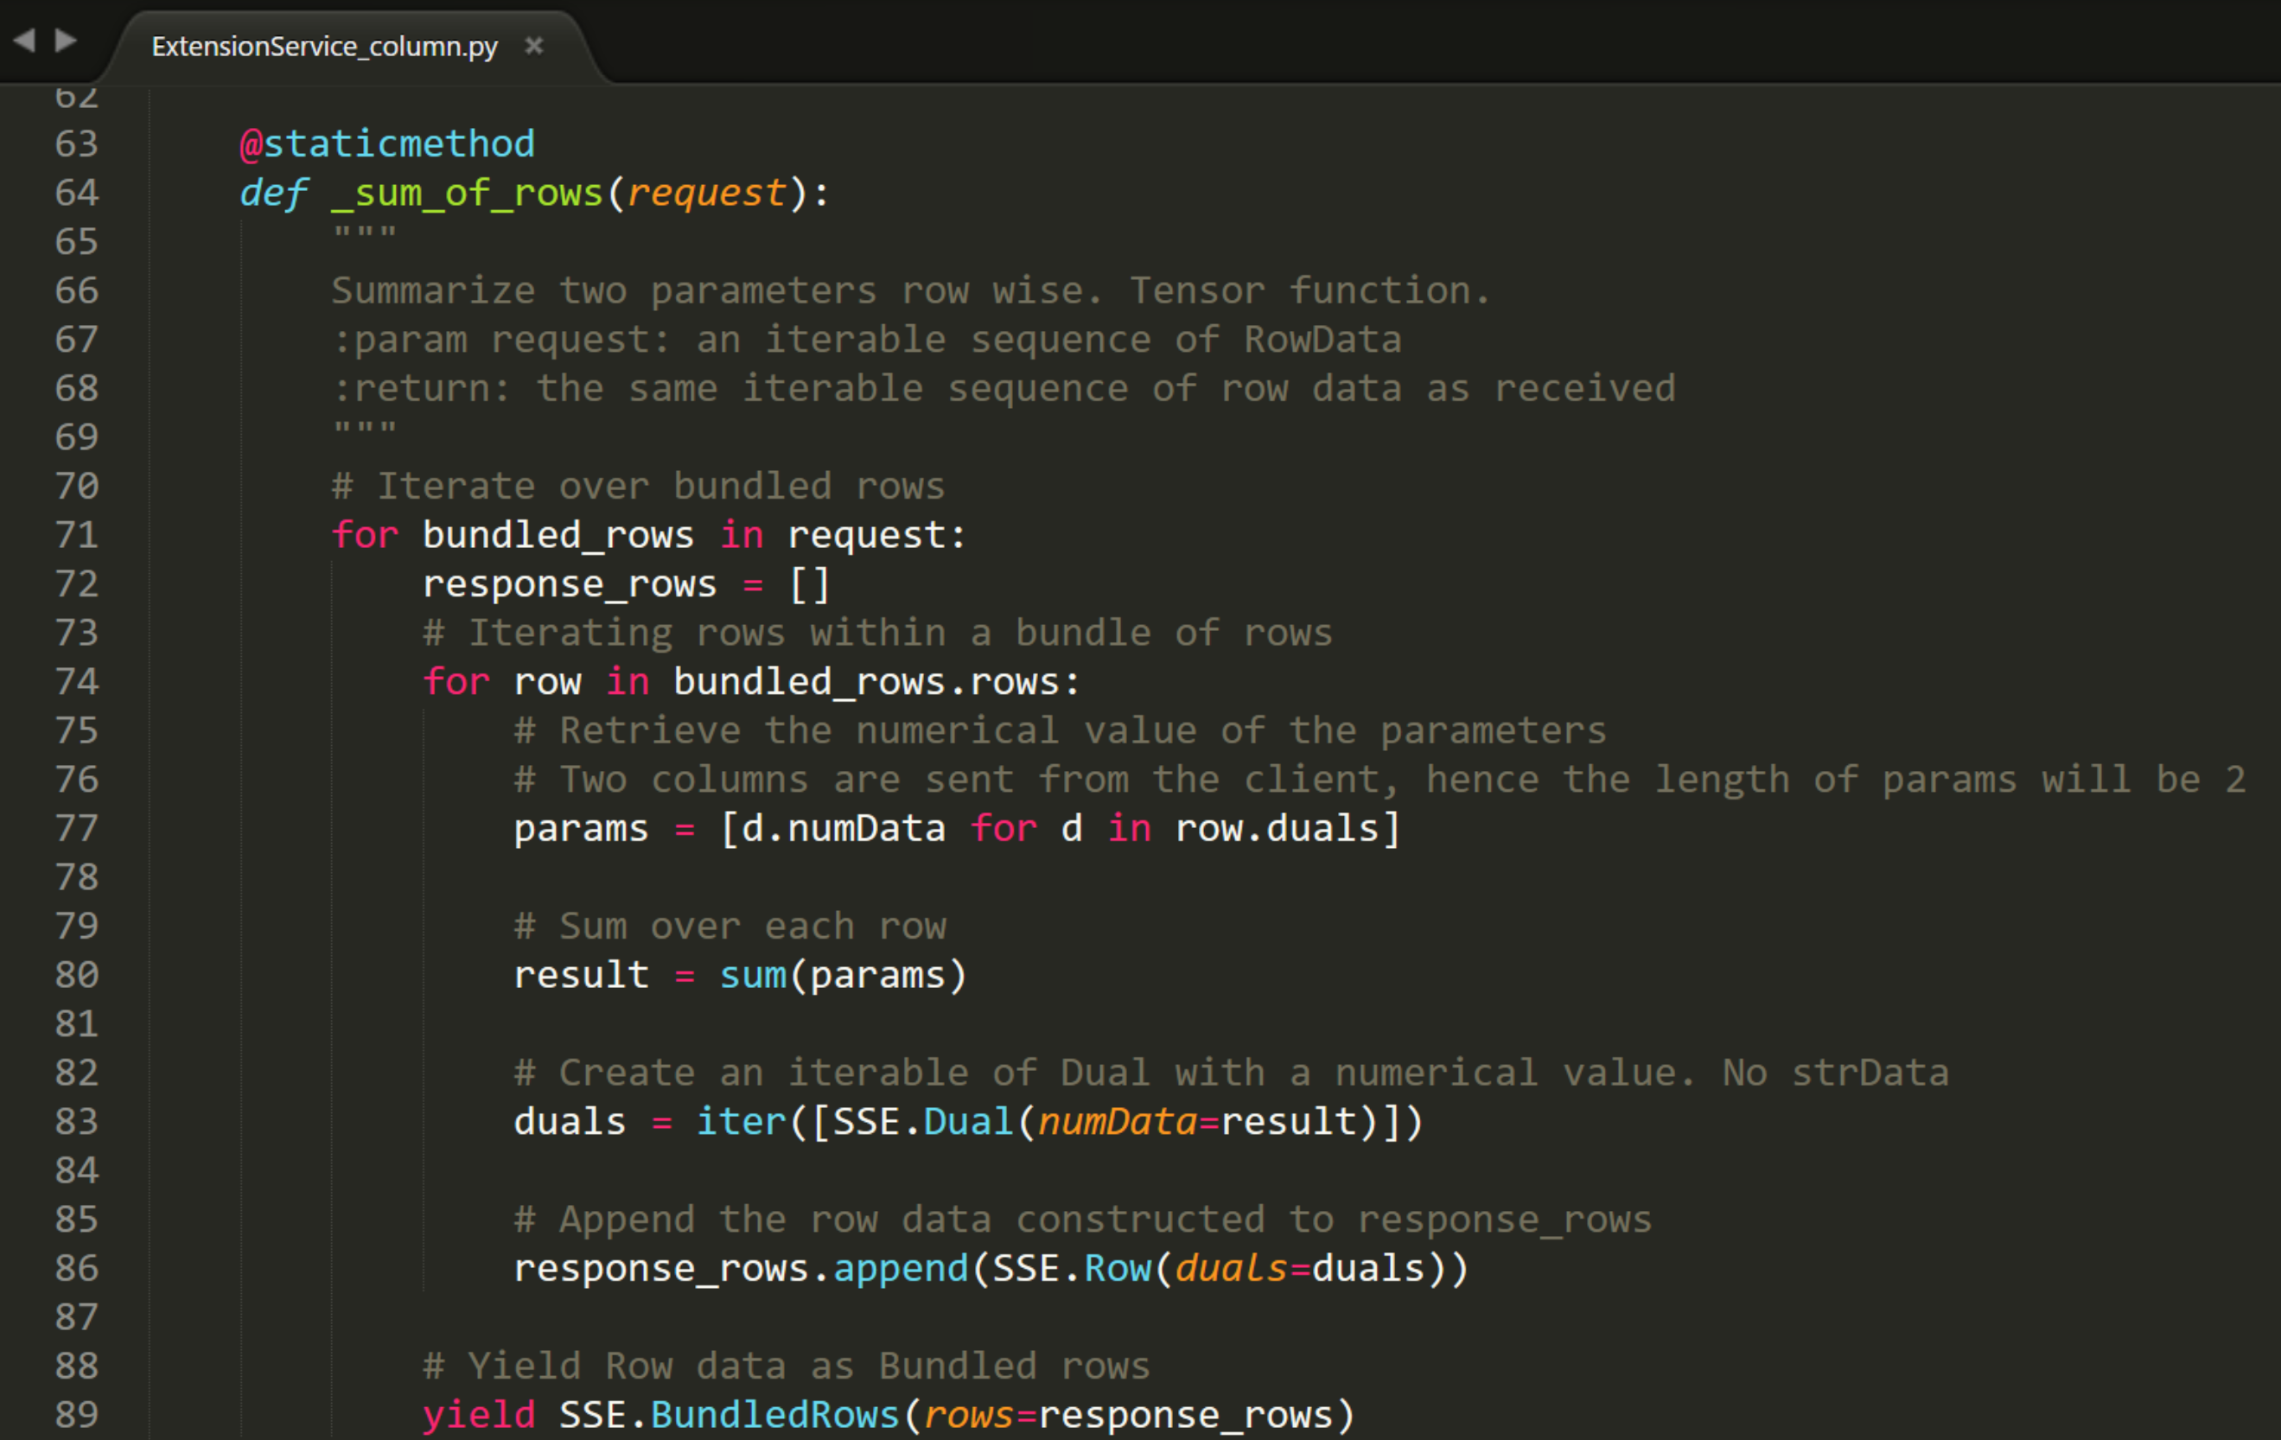Click the 'duals=' keyword argument on line 86
2281x1440 pixels.
1243,1270
